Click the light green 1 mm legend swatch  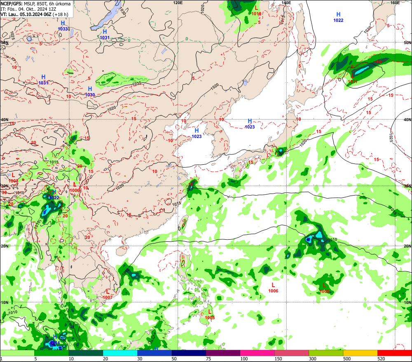pyautogui.click(x=17, y=353)
